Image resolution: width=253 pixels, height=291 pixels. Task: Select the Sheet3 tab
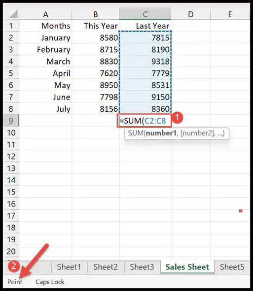coord(142,267)
